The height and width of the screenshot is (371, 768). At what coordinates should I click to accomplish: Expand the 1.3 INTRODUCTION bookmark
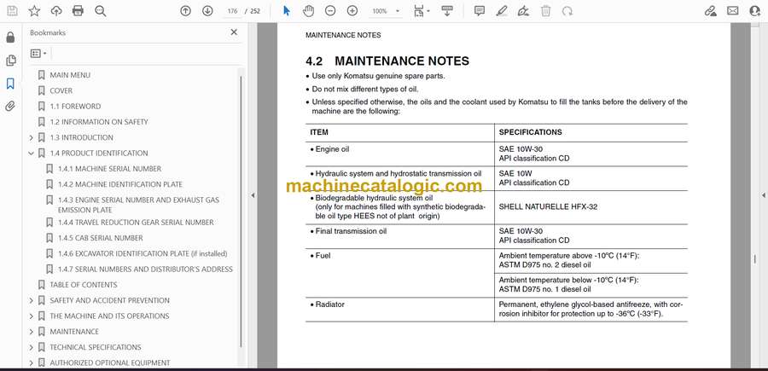[x=32, y=138]
